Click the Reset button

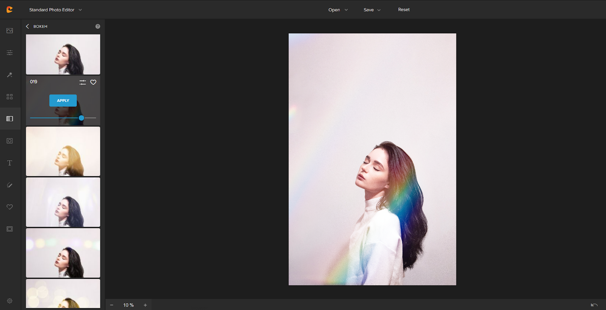[404, 10]
